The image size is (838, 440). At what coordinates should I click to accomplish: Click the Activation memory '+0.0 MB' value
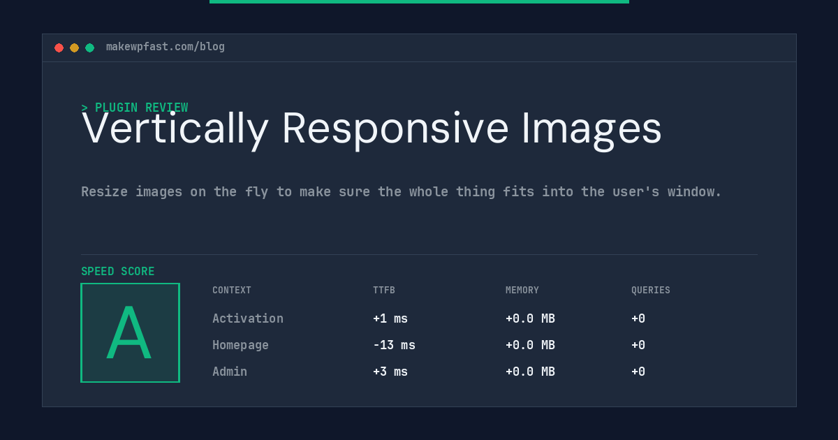coord(530,318)
